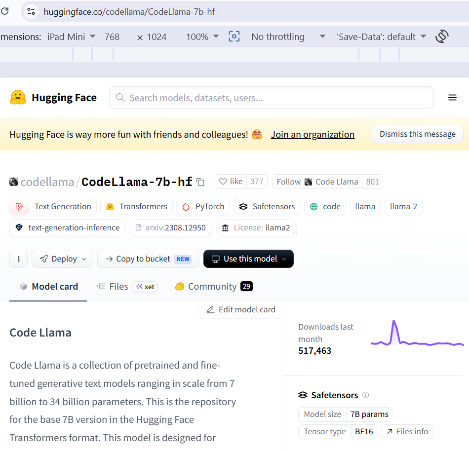Follow the Code Llama organization

tap(317, 182)
